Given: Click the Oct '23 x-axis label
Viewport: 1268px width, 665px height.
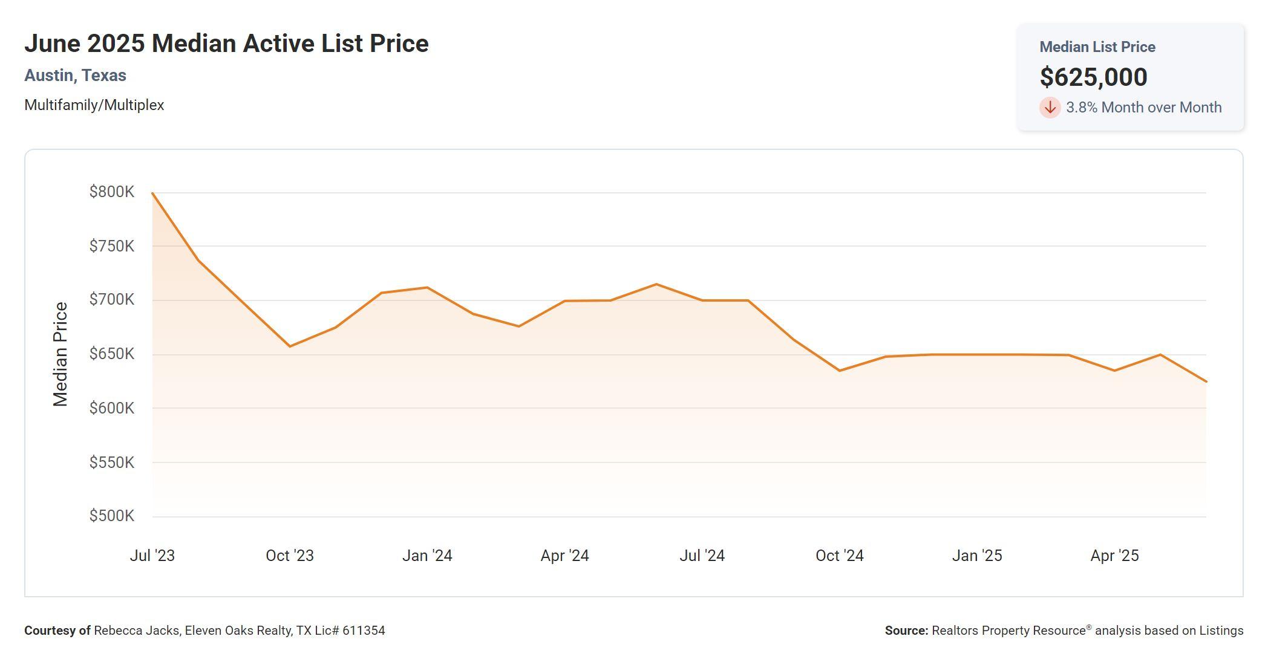Looking at the screenshot, I should point(290,556).
